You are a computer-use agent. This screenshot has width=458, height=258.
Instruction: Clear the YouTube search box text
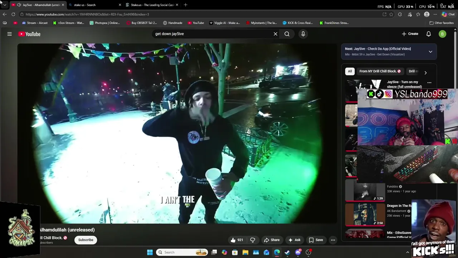276,34
